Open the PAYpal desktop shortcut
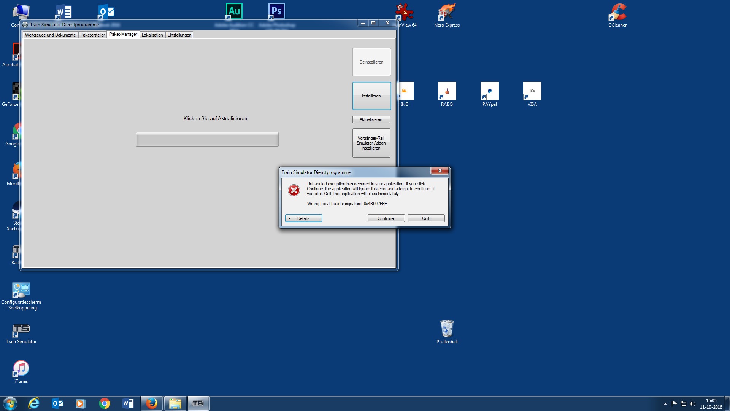The width and height of the screenshot is (730, 411). (x=489, y=92)
